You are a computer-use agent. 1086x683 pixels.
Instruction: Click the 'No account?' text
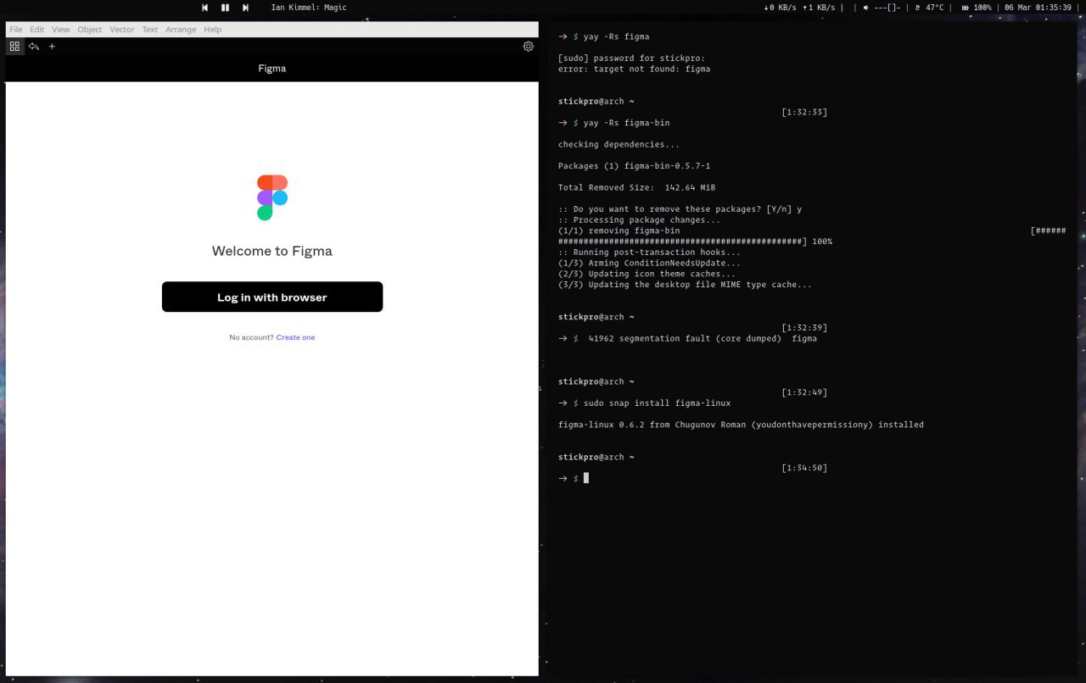point(251,337)
